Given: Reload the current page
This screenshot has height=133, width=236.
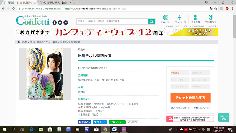Looking at the screenshot, I should coord(14,9).
